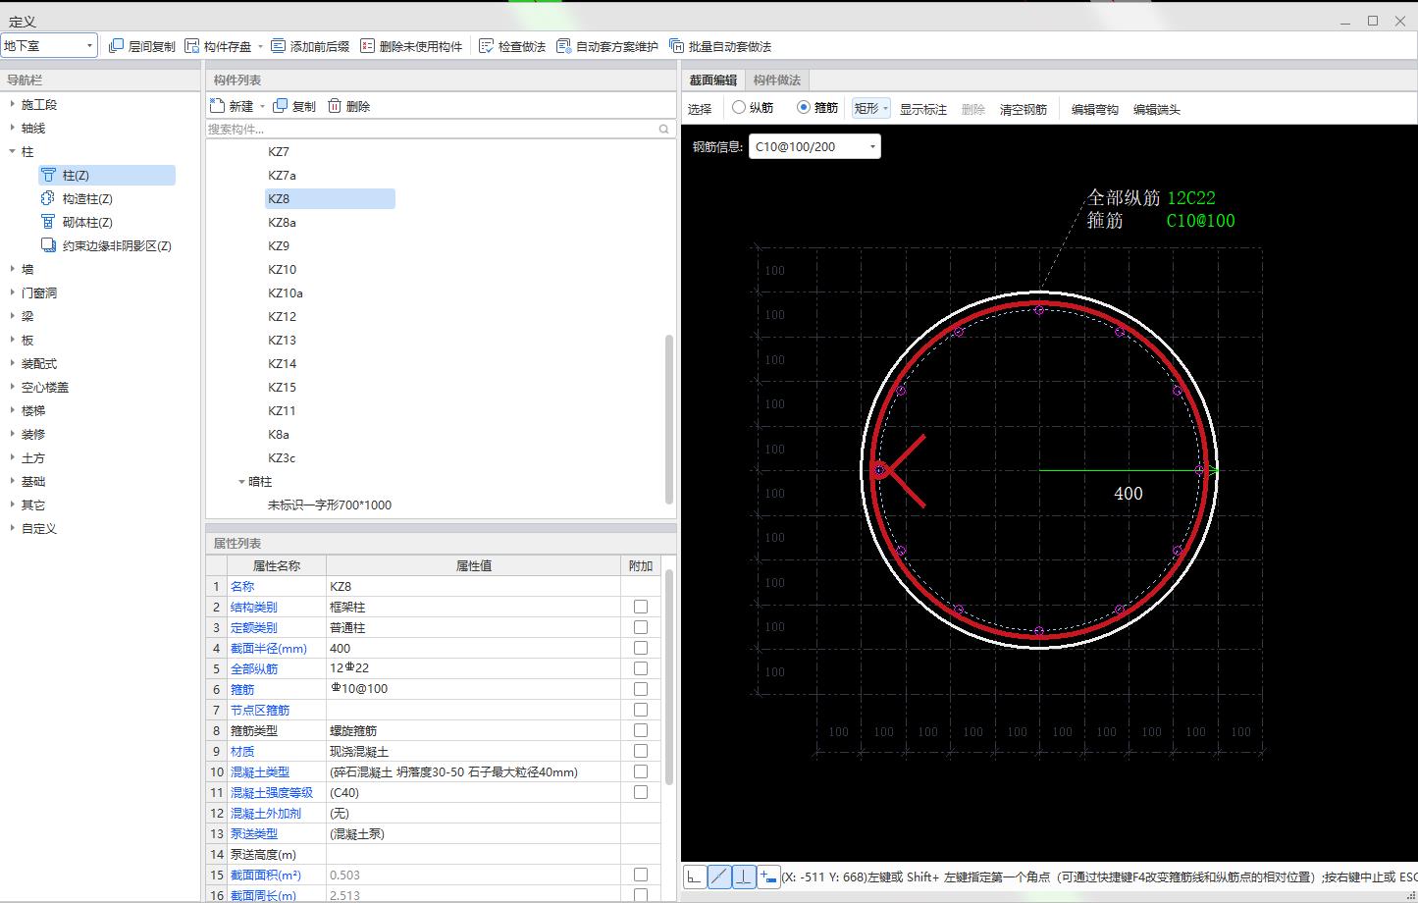Click the 清空钢筋 button
The width and height of the screenshot is (1418, 903).
tap(1024, 109)
